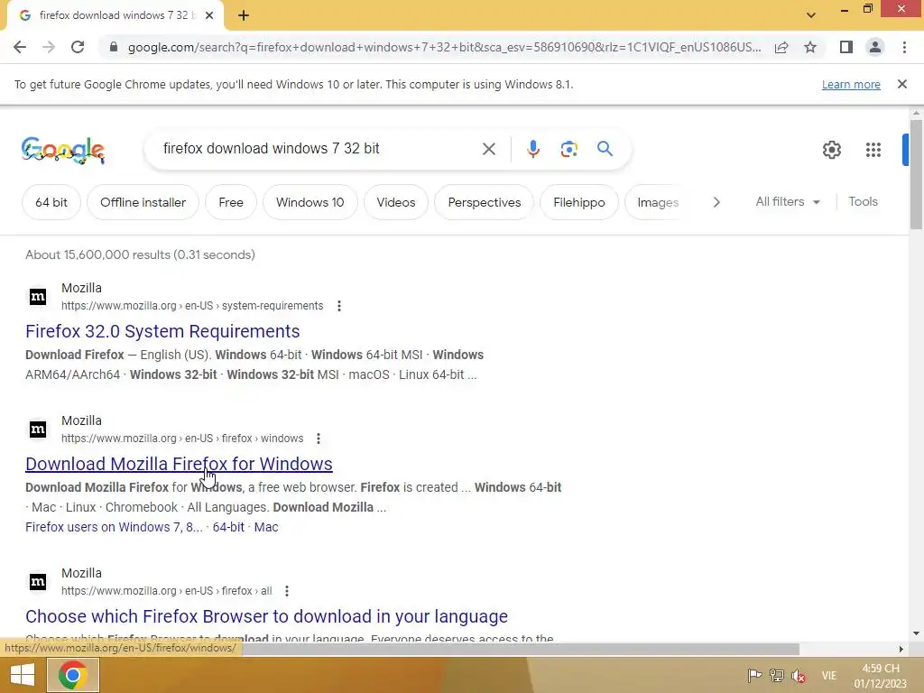Open Chrome's three-dot menu
This screenshot has width=924, height=693.
pyautogui.click(x=904, y=47)
